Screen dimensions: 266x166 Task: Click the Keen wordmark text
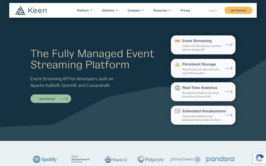(x=37, y=10)
